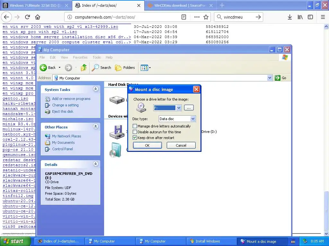
Task: Switch to Windows 7 Ultimate 32 bit ISO tab
Action: click(x=36, y=5)
